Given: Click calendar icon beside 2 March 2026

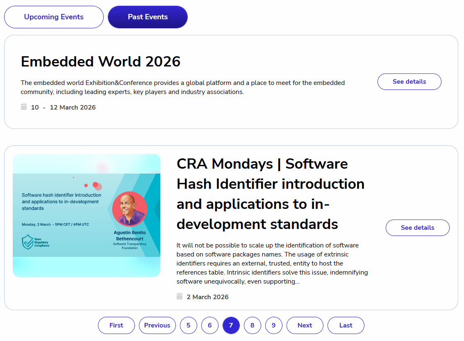Looking at the screenshot, I should 180,297.
